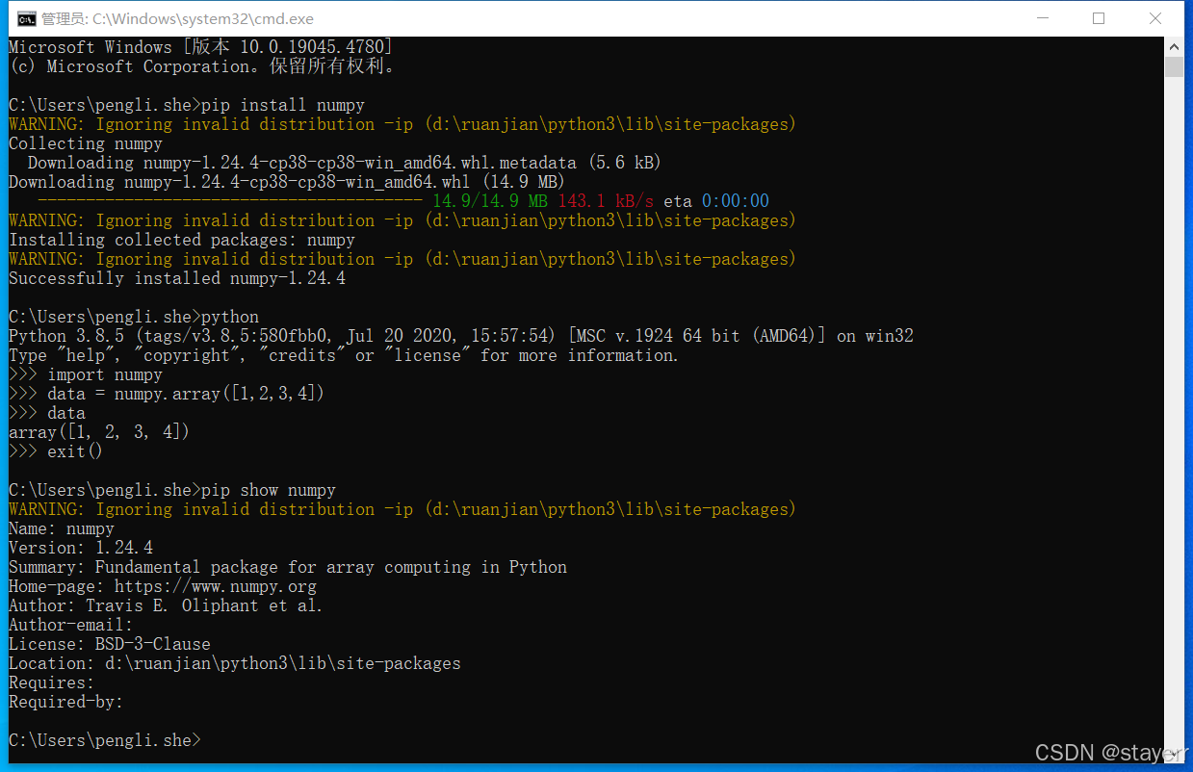Click the 'import numpy' line
This screenshot has height=772, width=1193.
(x=86, y=374)
